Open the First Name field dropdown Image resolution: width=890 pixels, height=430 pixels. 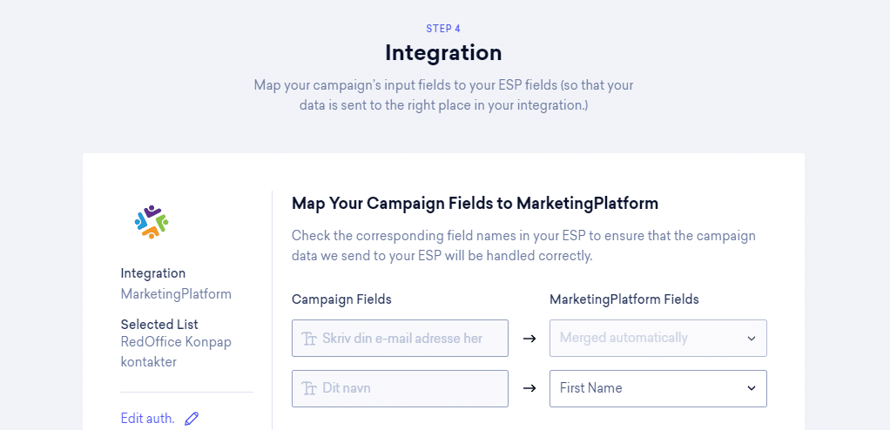coord(657,388)
